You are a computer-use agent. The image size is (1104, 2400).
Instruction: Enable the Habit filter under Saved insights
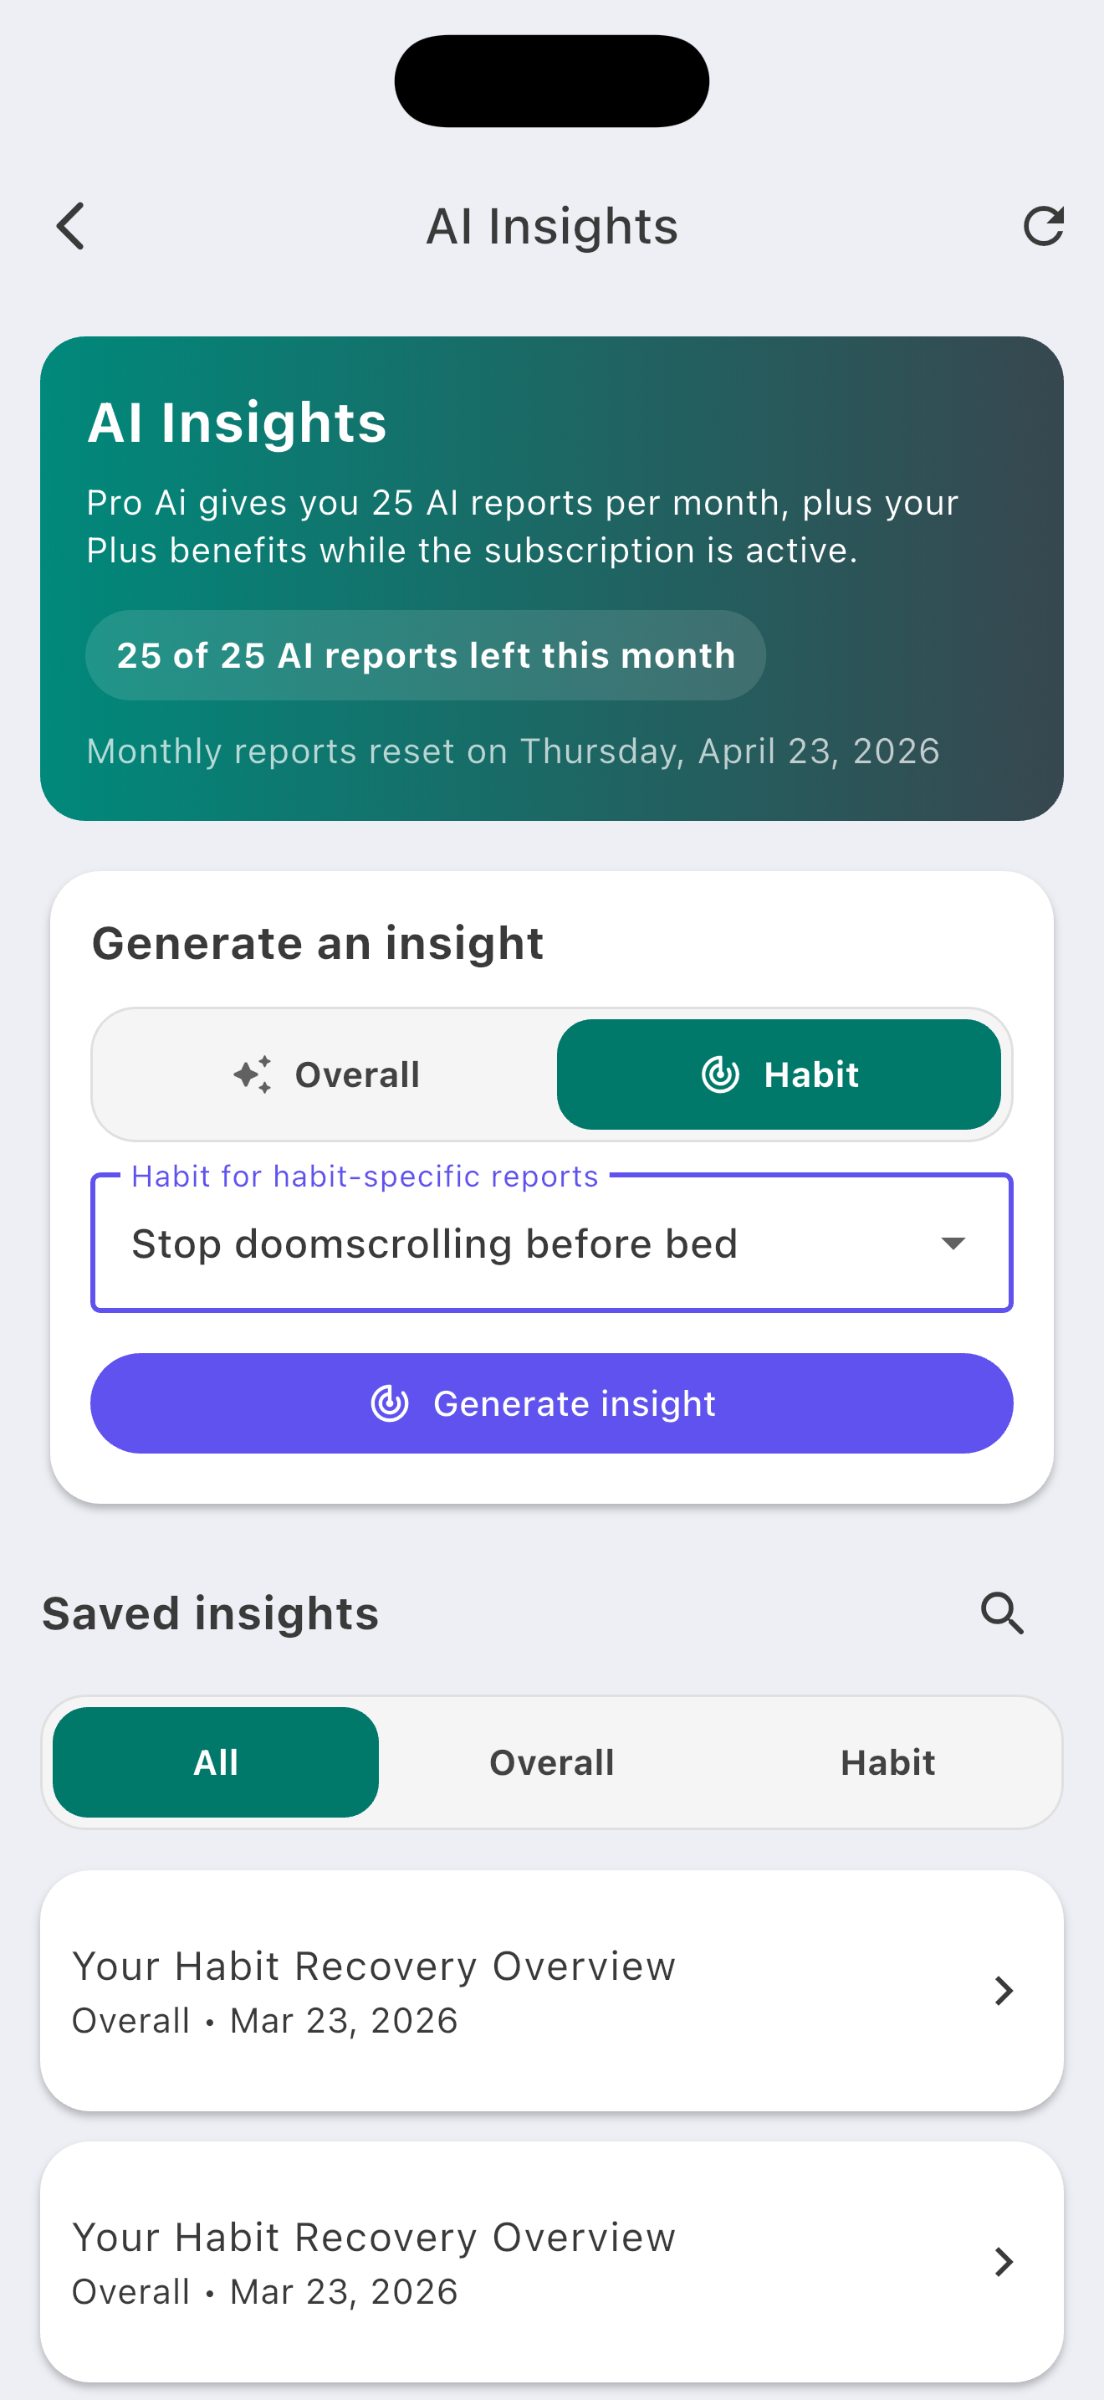887,1762
